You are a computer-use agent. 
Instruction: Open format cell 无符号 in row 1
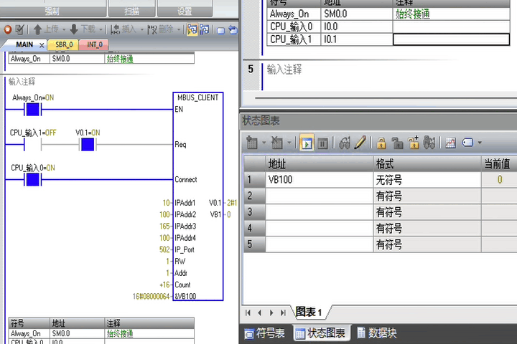click(427, 180)
